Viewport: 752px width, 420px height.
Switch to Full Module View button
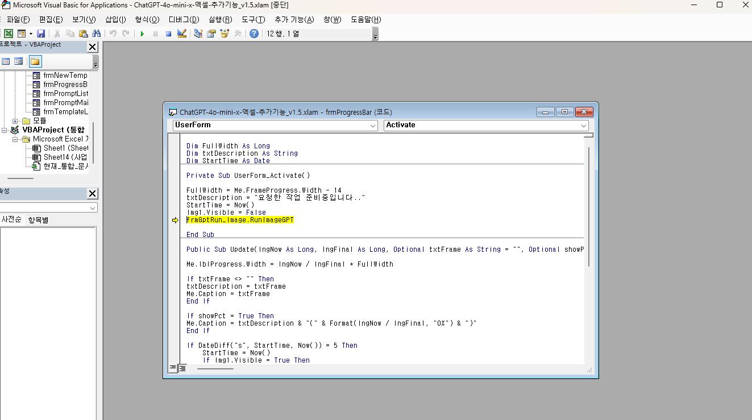[x=182, y=368]
